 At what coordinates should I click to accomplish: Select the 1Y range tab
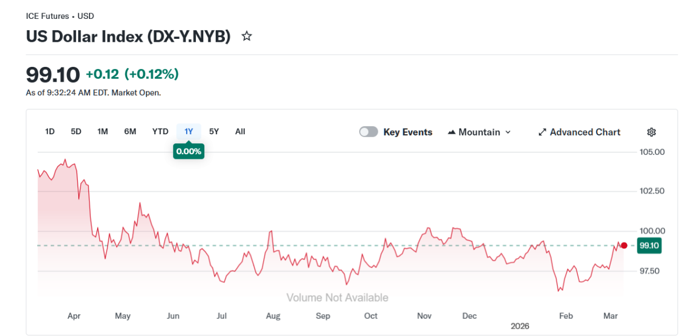189,131
